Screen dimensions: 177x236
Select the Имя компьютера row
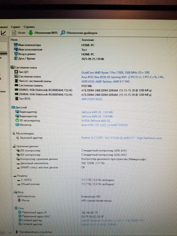tap(89, 45)
